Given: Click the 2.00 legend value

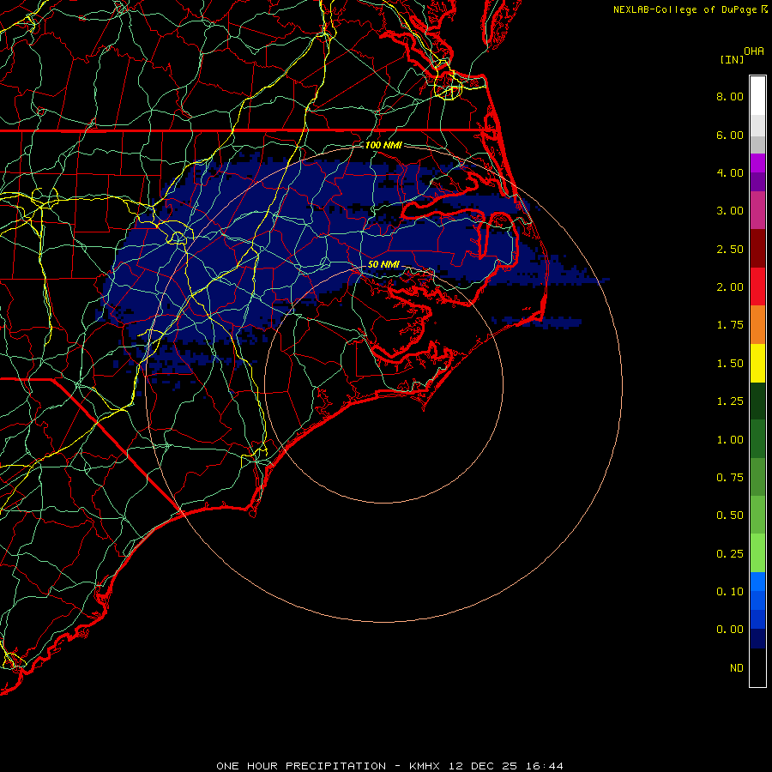Looking at the screenshot, I should tap(730, 287).
